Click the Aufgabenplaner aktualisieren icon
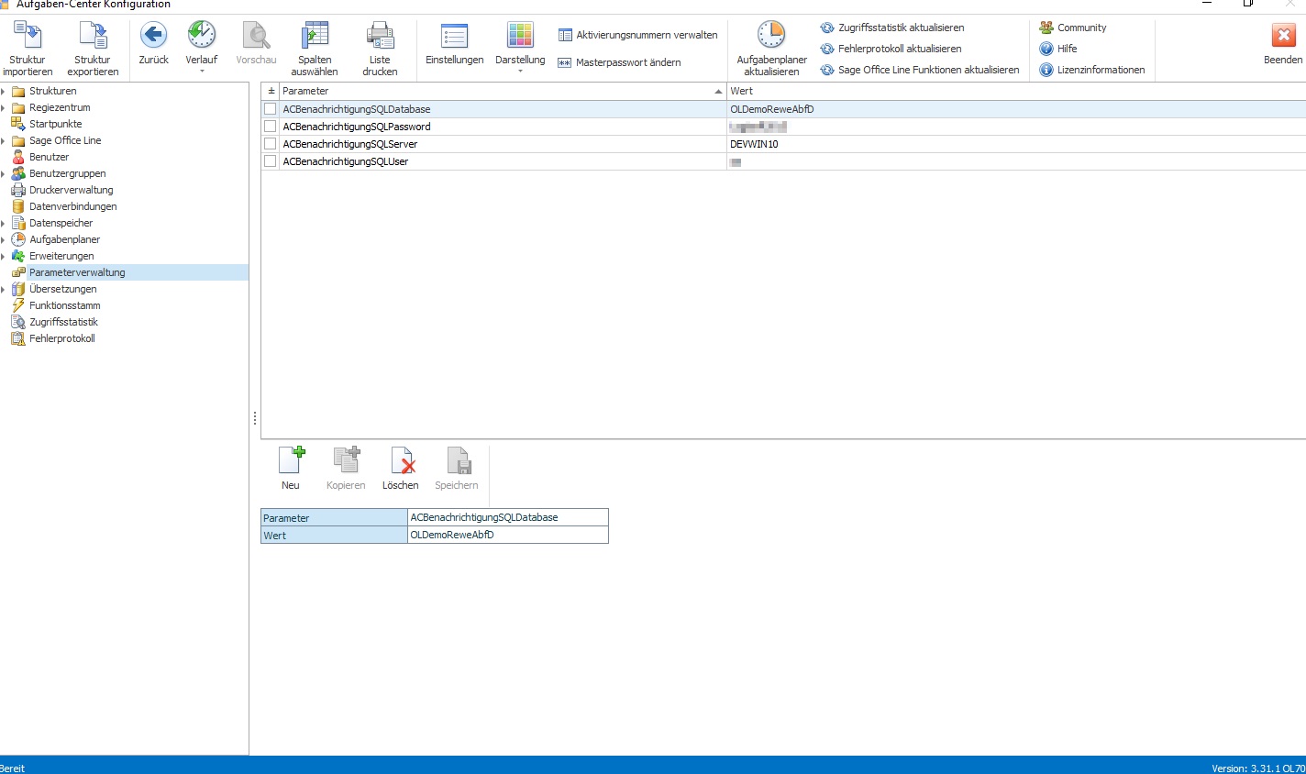The width and height of the screenshot is (1306, 774). 771,35
